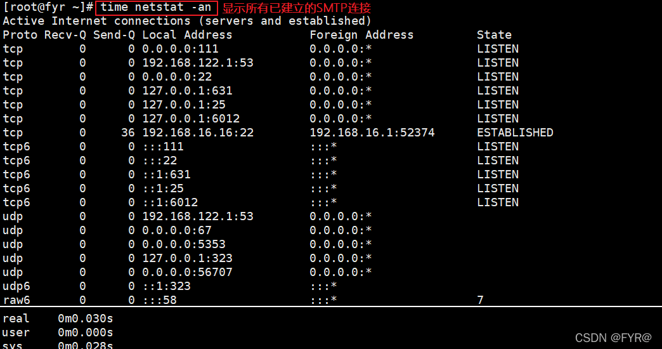Click the real time value '0m0.030s'
The image size is (662, 349).
coord(86,319)
